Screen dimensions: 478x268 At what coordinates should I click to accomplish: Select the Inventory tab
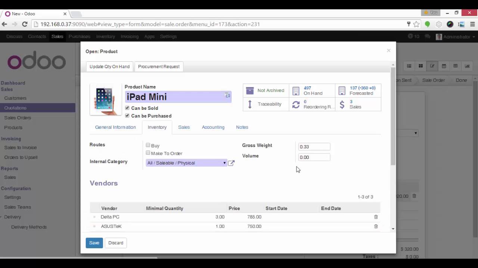point(157,127)
